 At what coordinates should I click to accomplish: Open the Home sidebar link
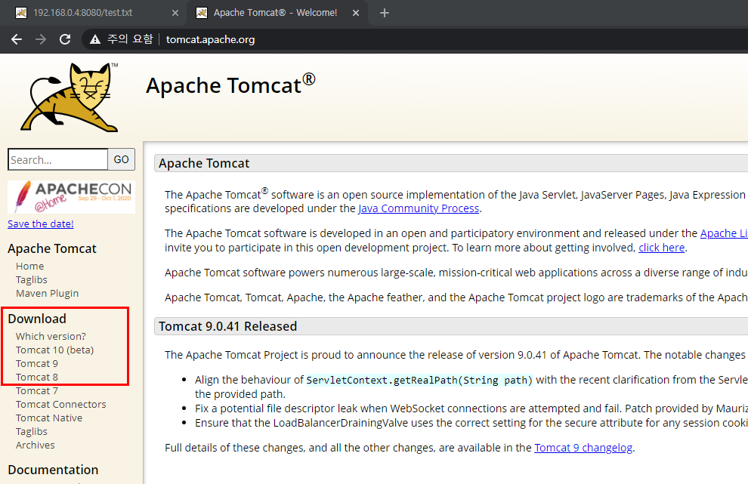[x=29, y=266]
